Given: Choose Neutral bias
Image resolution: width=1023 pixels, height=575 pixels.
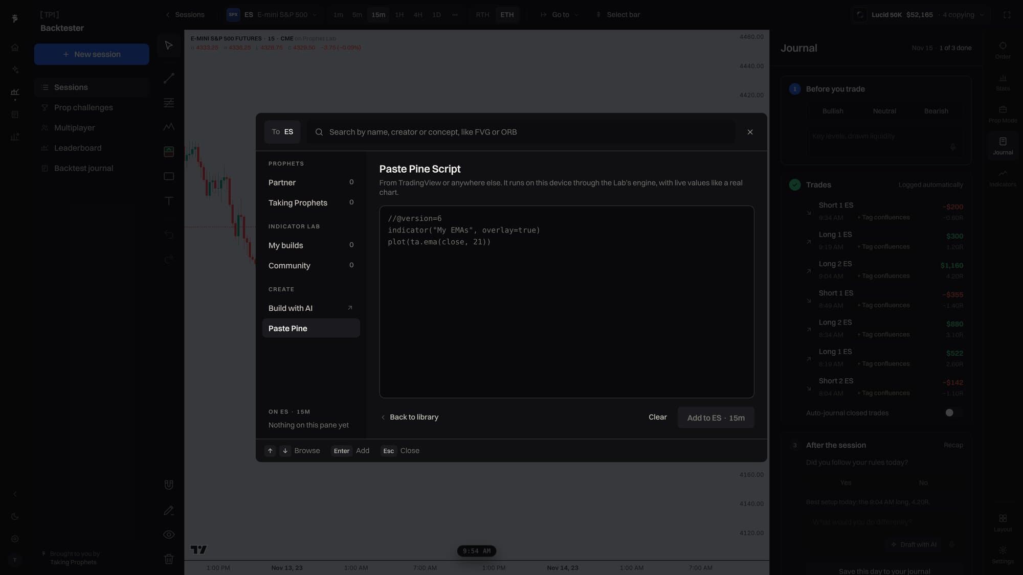Looking at the screenshot, I should coord(884,111).
